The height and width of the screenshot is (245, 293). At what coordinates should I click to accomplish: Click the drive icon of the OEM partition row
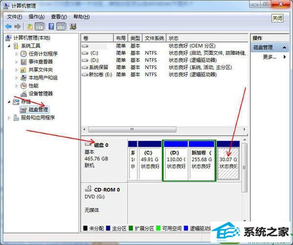tap(85, 46)
